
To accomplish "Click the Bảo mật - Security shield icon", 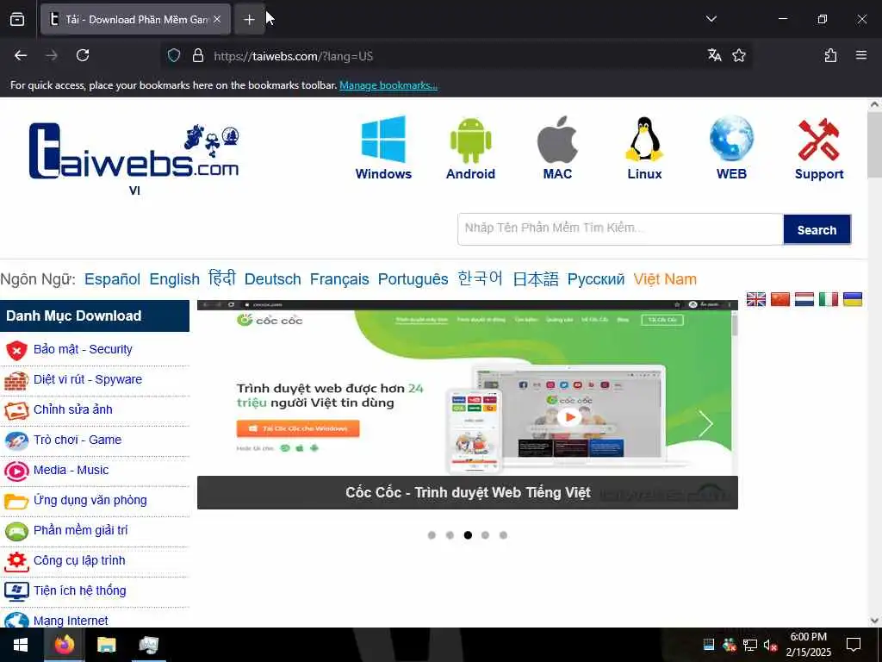I will click(x=16, y=350).
